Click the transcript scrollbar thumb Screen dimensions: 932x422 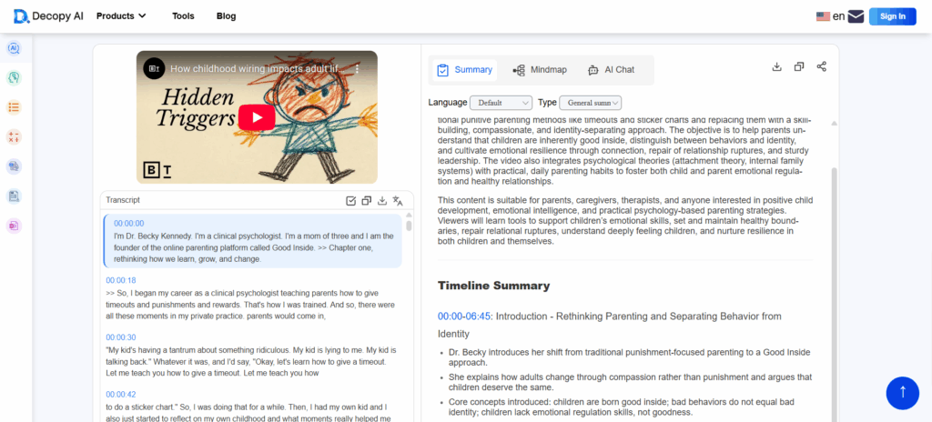tap(409, 226)
